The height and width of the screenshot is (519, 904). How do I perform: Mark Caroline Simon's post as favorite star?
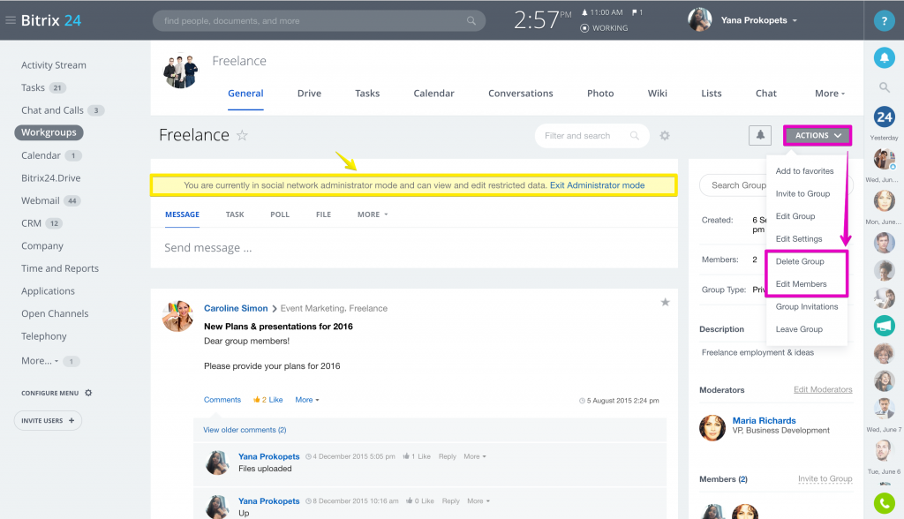tap(665, 302)
